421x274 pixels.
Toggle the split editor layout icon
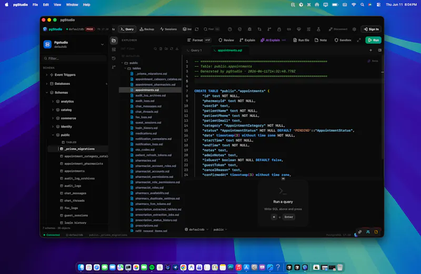coord(379,50)
